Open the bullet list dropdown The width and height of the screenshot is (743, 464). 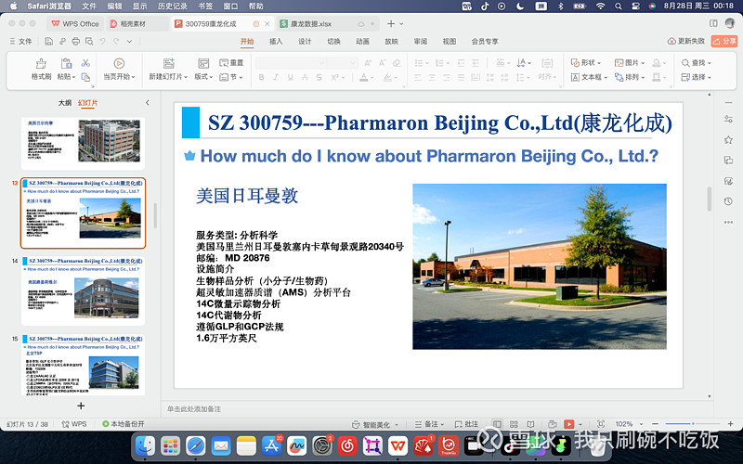[427, 63]
